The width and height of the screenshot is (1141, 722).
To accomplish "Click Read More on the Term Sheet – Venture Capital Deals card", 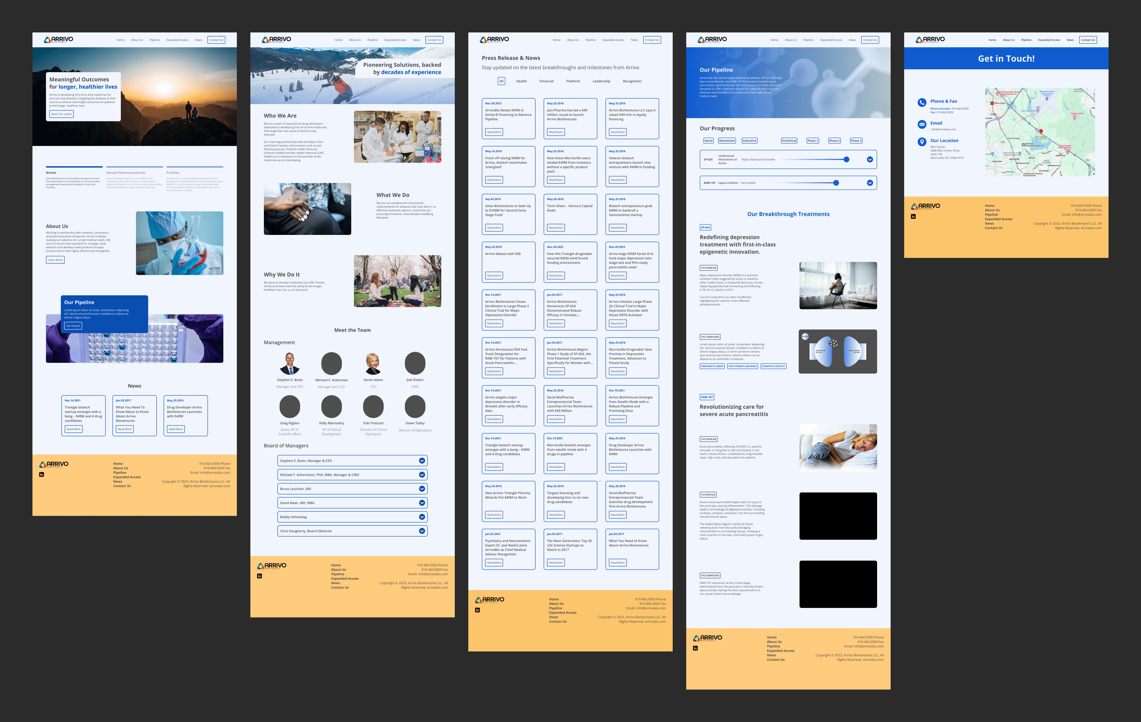I will coord(556,228).
